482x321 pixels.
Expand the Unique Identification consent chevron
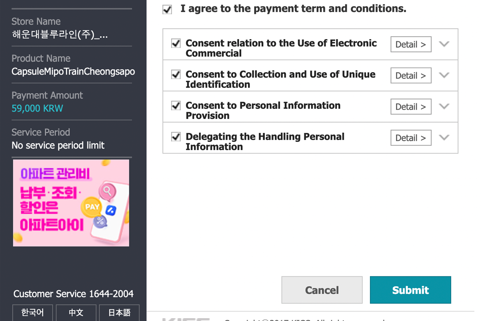444,75
